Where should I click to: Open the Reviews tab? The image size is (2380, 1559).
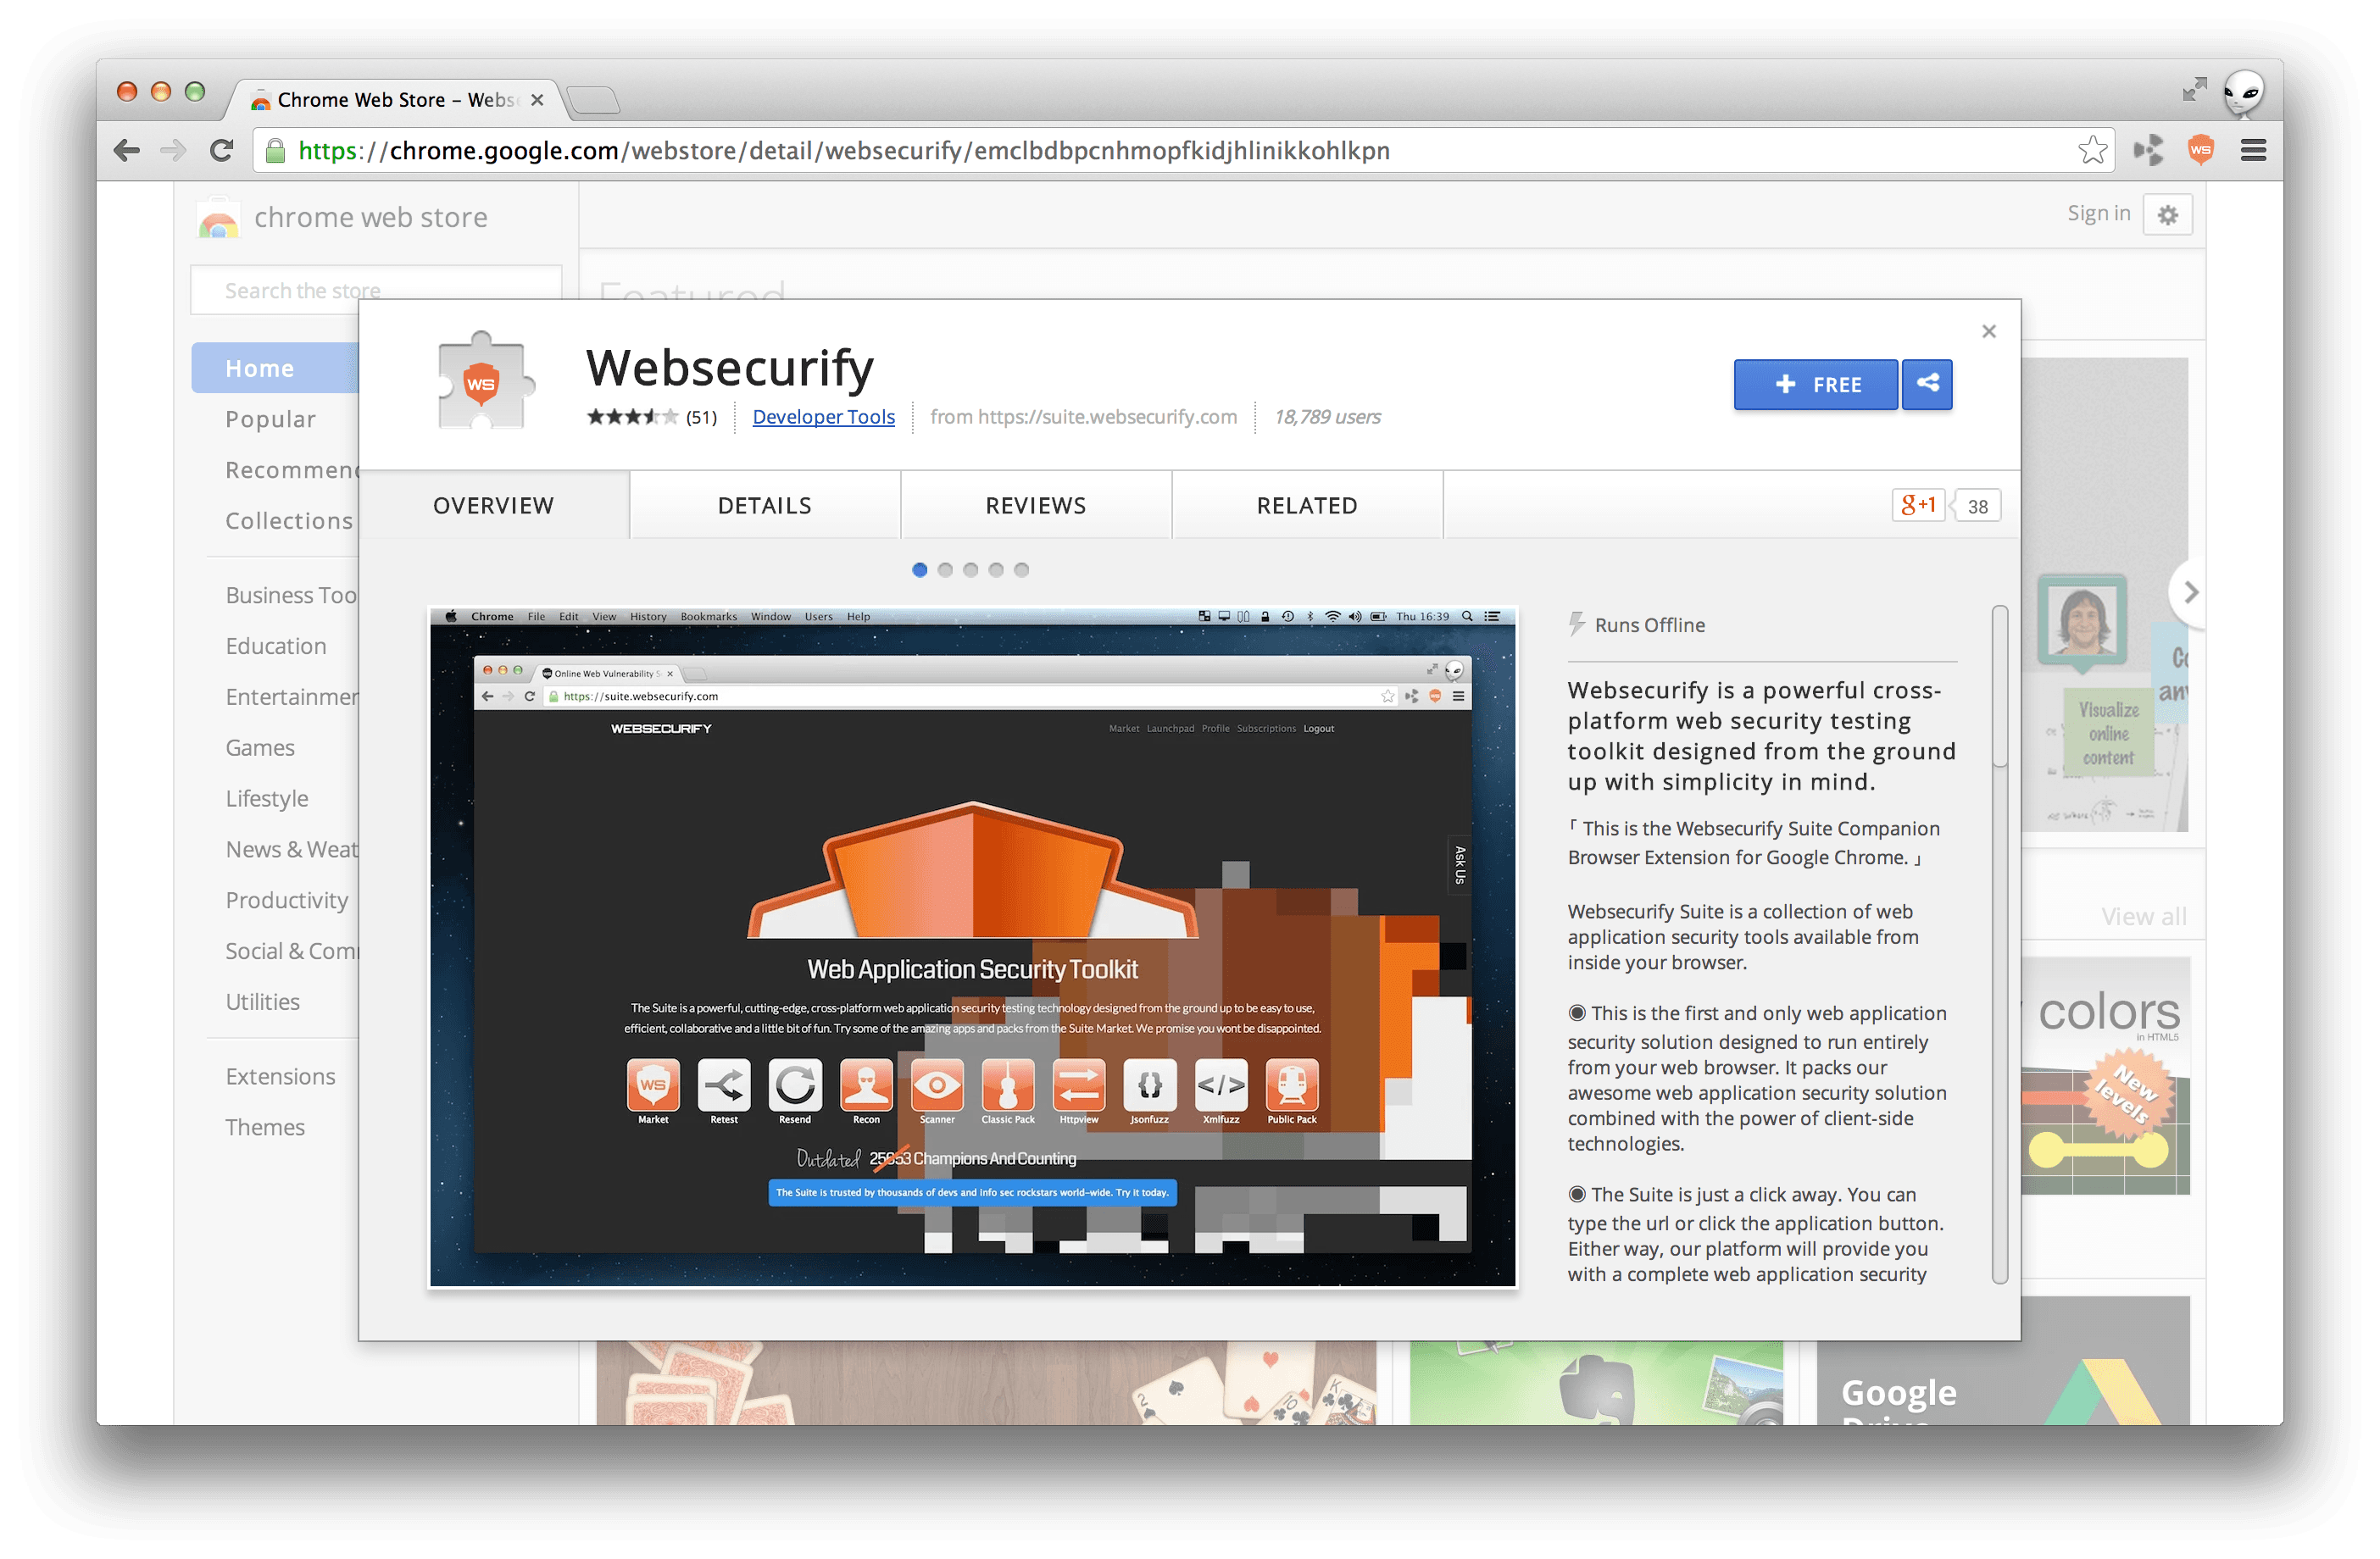pos(1036,506)
